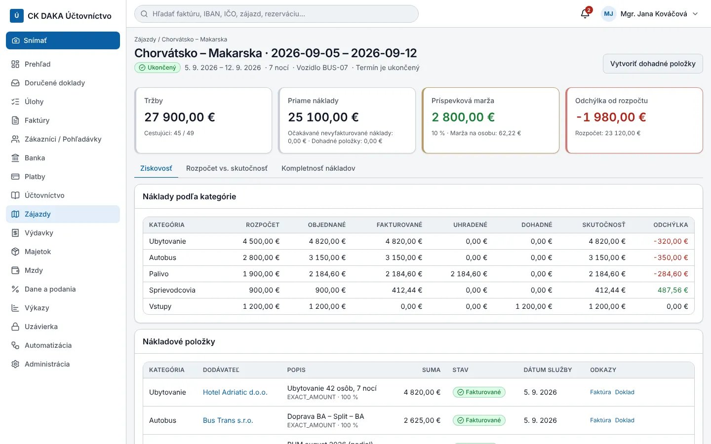Click the Faktúry document icon
This screenshot has height=444, width=711.
[x=15, y=120]
